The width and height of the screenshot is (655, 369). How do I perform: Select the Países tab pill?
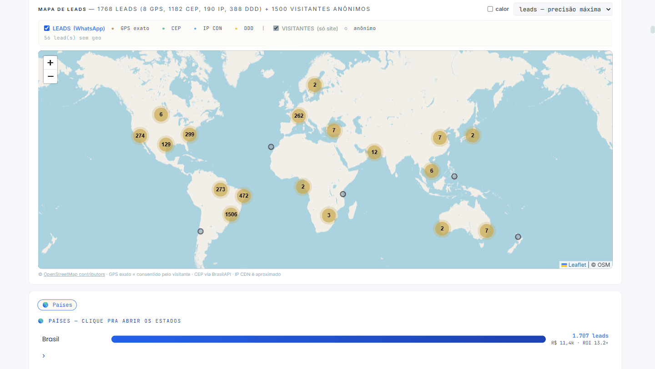(x=57, y=305)
